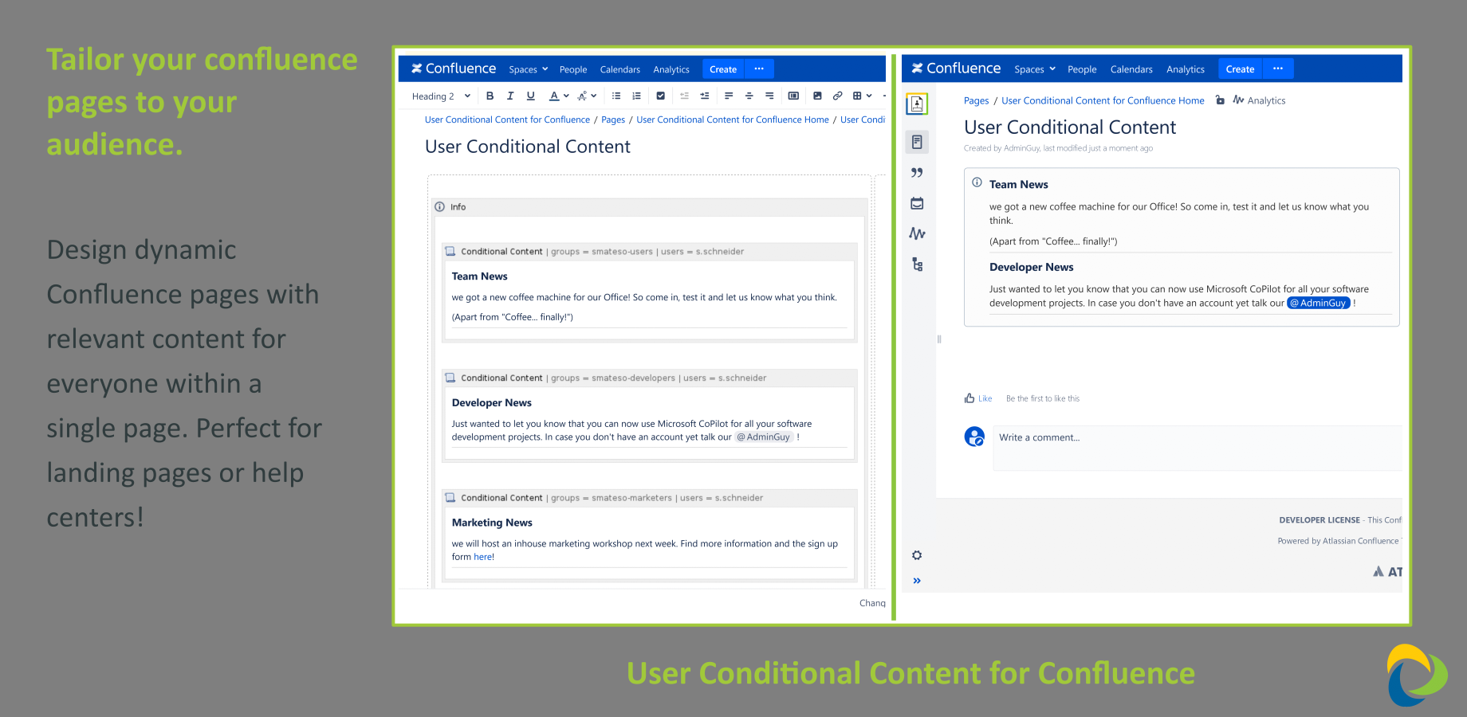The width and height of the screenshot is (1467, 717).
Task: Click the 'Pages' breadcrumb in page view
Action: click(x=976, y=100)
